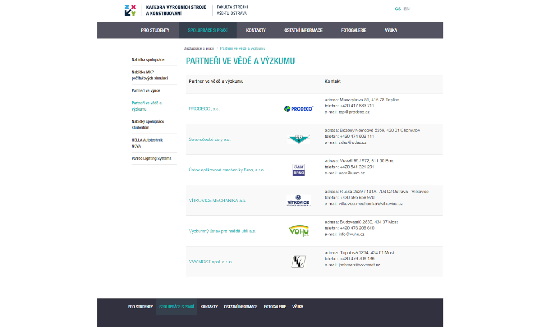Open Kontakty in the footer menu
This screenshot has width=546, height=327.
209,307
